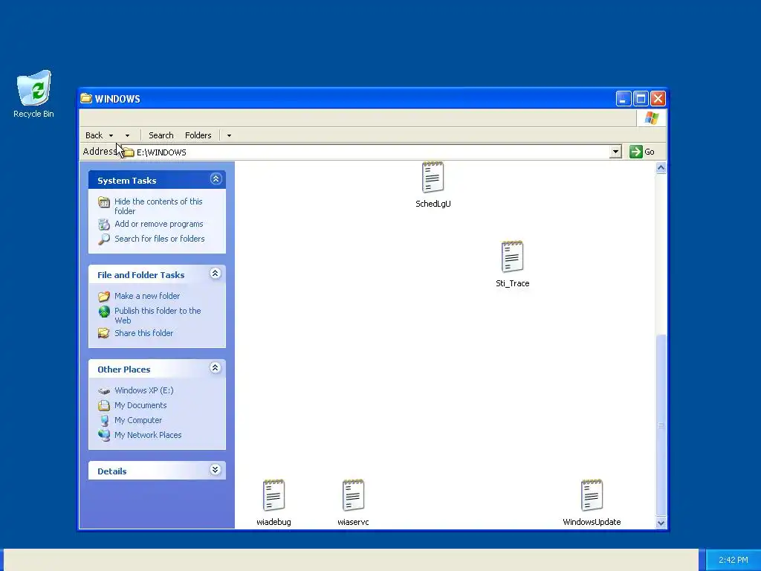761x571 pixels.
Task: Click the vertical scrollbar thumb
Action: click(661, 425)
